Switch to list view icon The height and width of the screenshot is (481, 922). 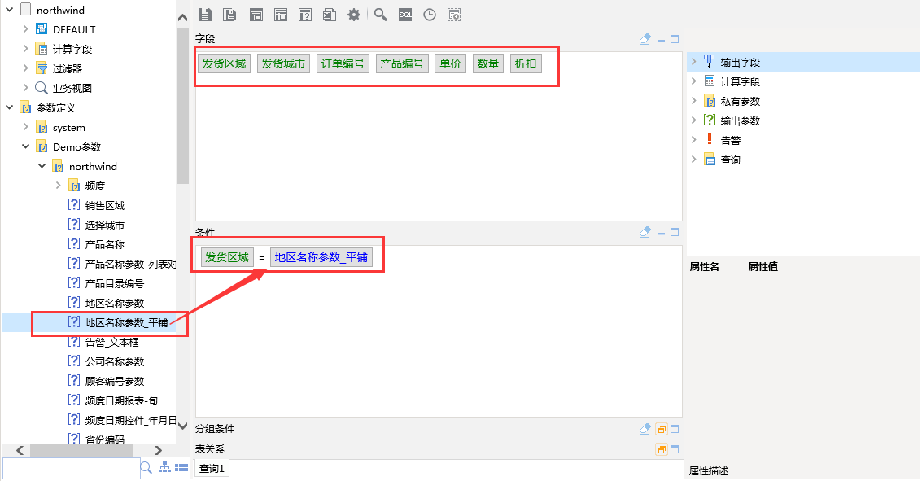(181, 467)
